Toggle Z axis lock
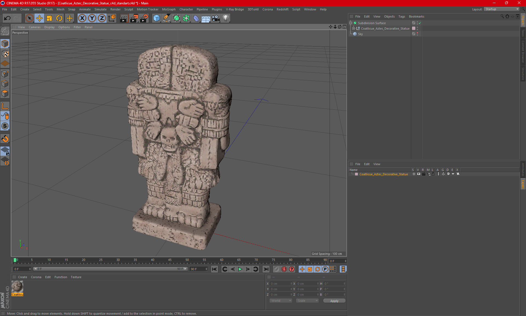This screenshot has width=526, height=316. point(102,18)
